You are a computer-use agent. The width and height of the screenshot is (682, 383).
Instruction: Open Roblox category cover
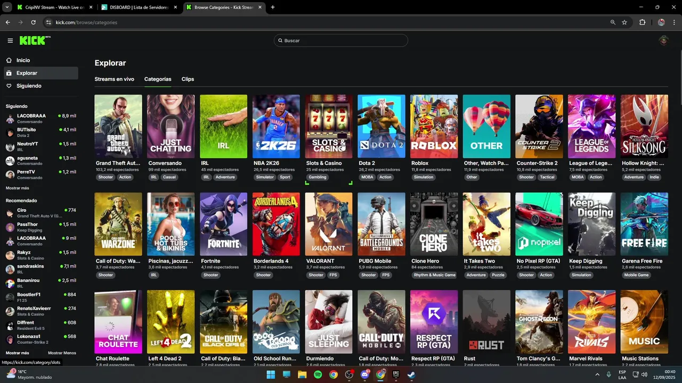434,126
